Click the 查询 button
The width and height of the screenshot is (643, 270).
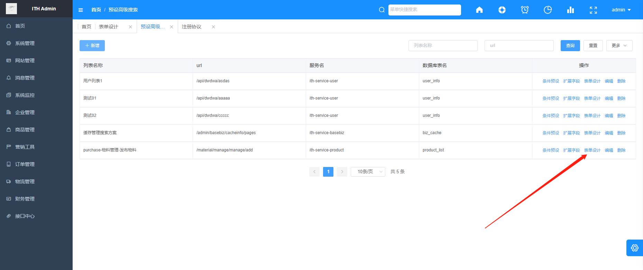pos(570,46)
